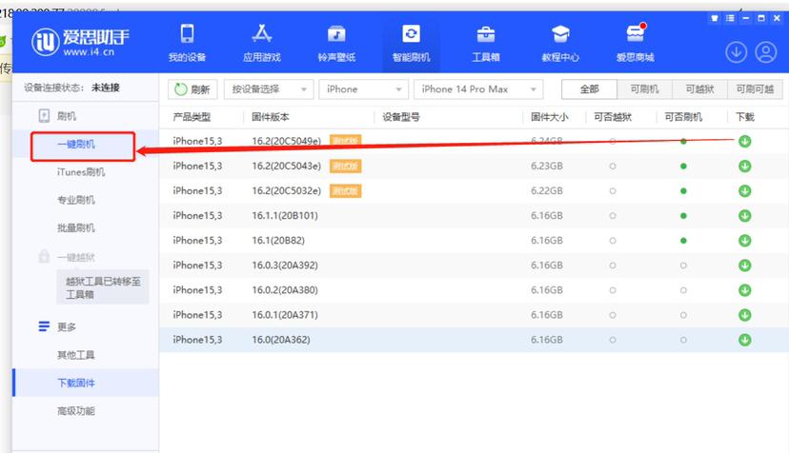Open the 我的设备 (My Device) section
The height and width of the screenshot is (453, 789).
click(187, 43)
